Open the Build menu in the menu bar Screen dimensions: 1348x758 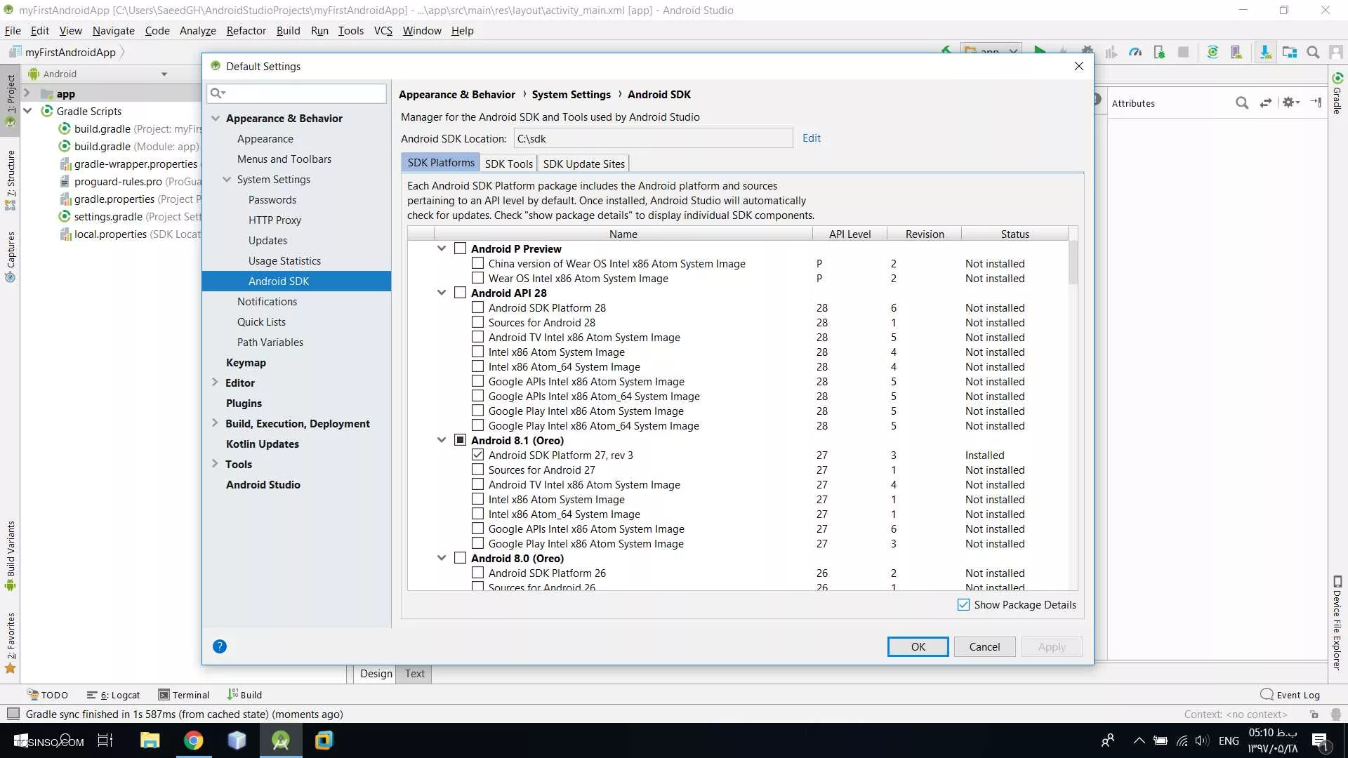click(x=288, y=31)
